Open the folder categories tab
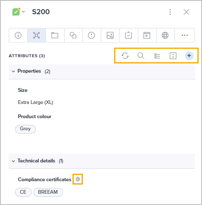The width and height of the screenshot is (202, 205). click(x=55, y=35)
